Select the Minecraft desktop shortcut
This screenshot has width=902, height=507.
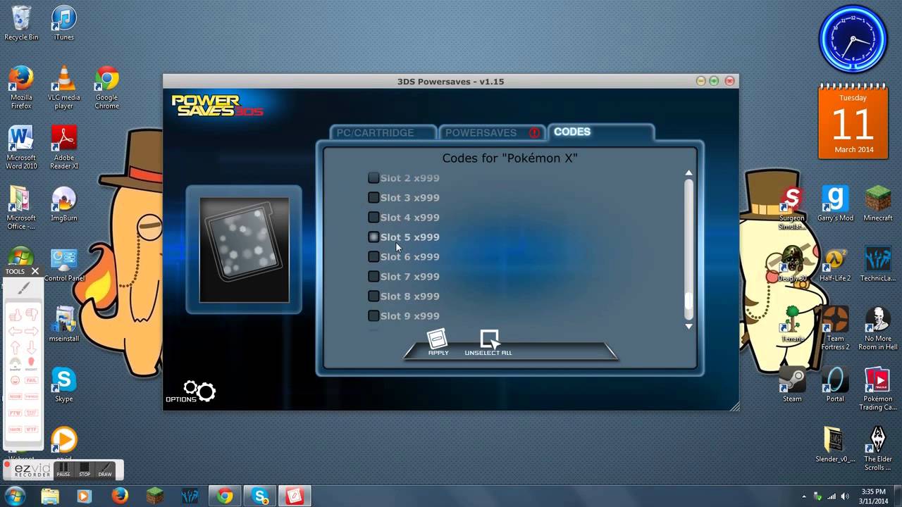click(878, 204)
